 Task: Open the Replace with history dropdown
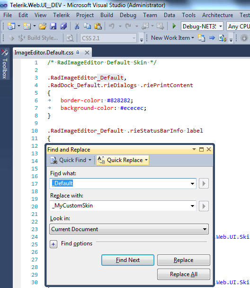coord(192,206)
